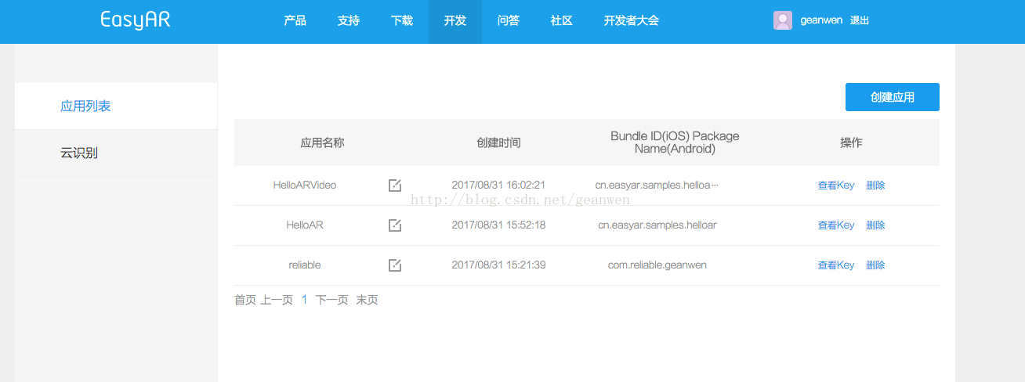Open the 支持 menu

(x=349, y=21)
